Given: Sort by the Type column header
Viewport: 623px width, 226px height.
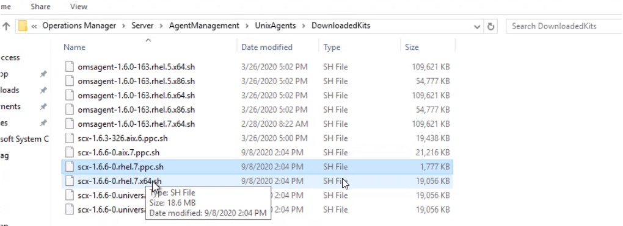Looking at the screenshot, I should [x=332, y=47].
